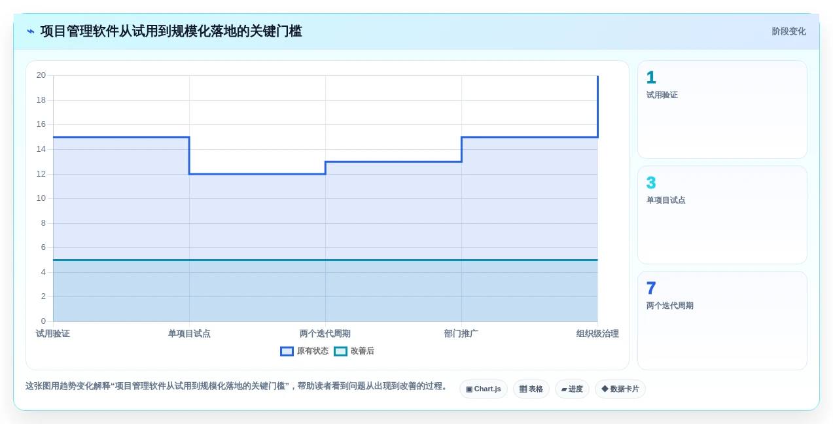The height and width of the screenshot is (424, 833).
Task: Click the 原有状态 legend label
Action: point(313,351)
